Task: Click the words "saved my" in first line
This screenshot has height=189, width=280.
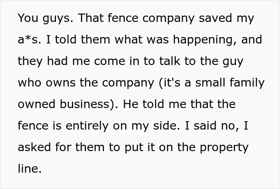Action: [x=226, y=18]
